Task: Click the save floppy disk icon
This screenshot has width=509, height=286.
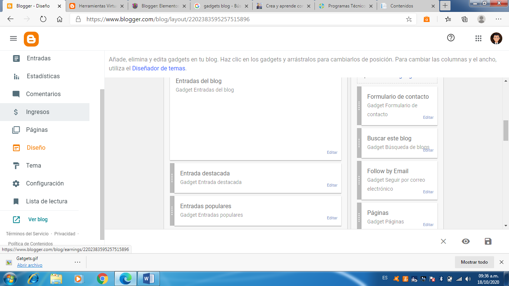Action: [488, 241]
